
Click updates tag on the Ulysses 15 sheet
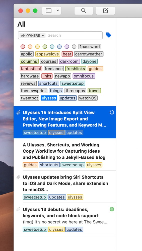point(74,133)
